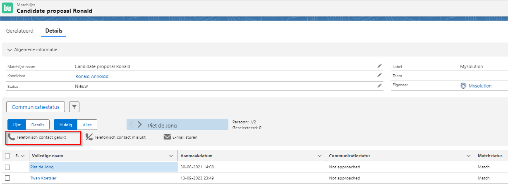The height and width of the screenshot is (184, 508).
Task: Select all rows with header checkbox
Action: point(7,156)
